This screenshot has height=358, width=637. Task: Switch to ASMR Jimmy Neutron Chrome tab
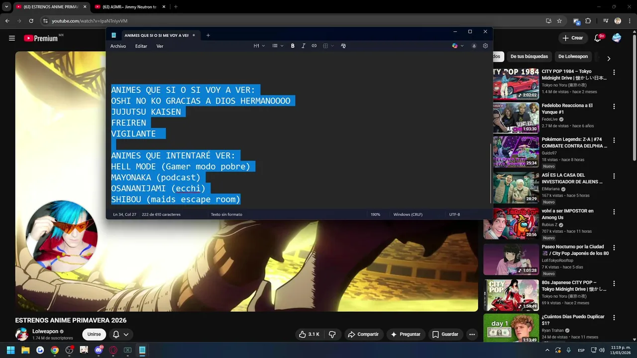[130, 7]
